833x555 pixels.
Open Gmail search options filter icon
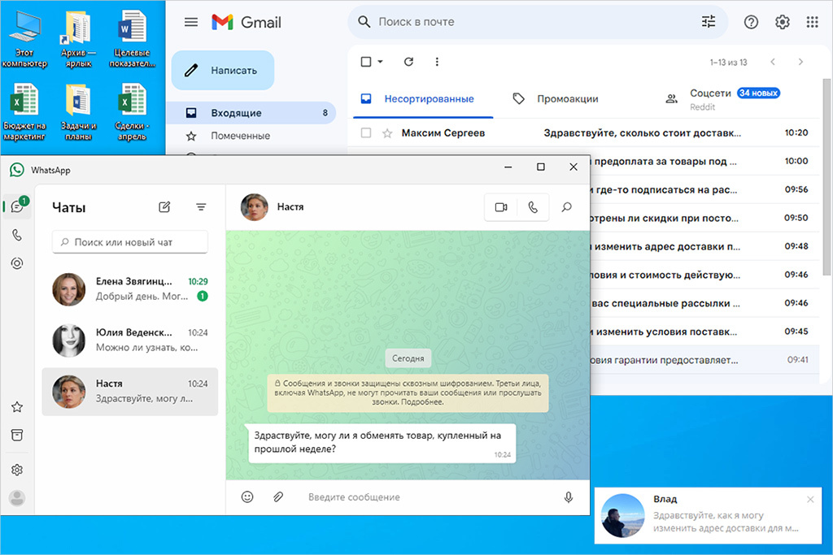(709, 22)
